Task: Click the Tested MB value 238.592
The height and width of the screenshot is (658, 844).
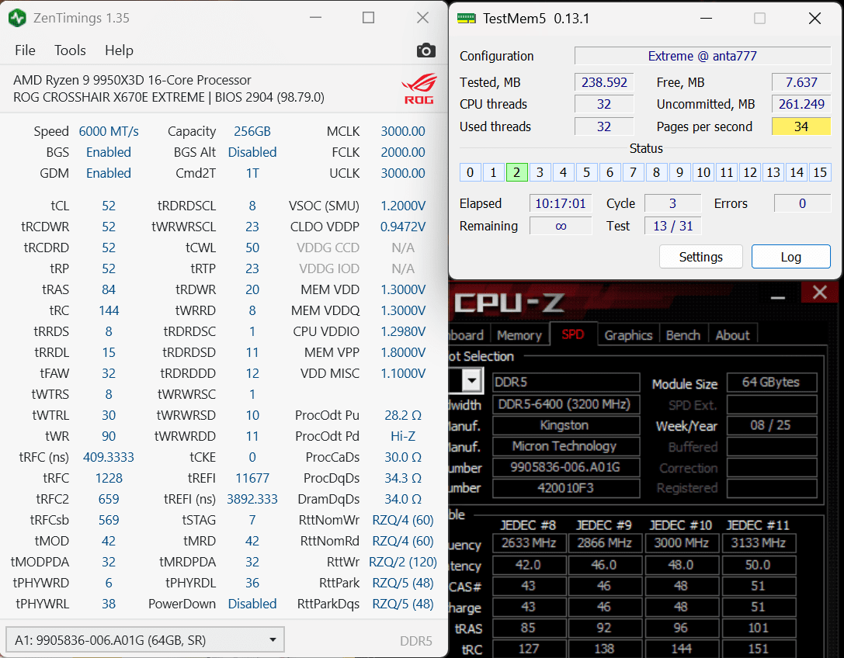Action: click(604, 82)
